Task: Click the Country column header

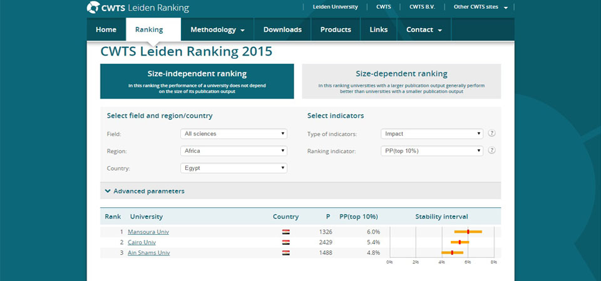Action: (x=285, y=217)
